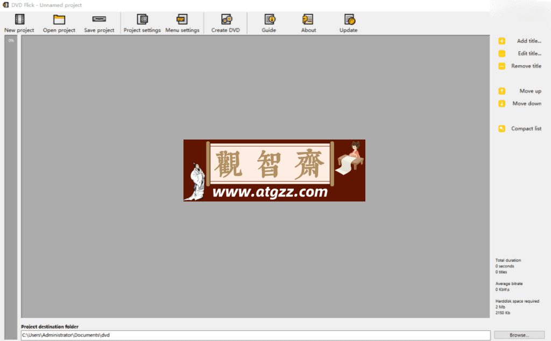Click the Project destination folder path field
Screen dimensions: 551x341
[256, 335]
